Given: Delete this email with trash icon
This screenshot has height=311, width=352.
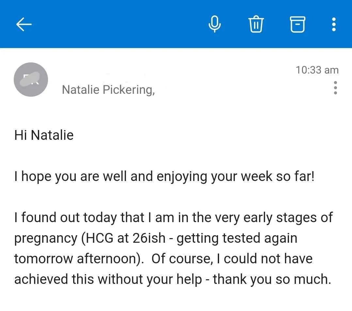Looking at the screenshot, I should (x=256, y=24).
